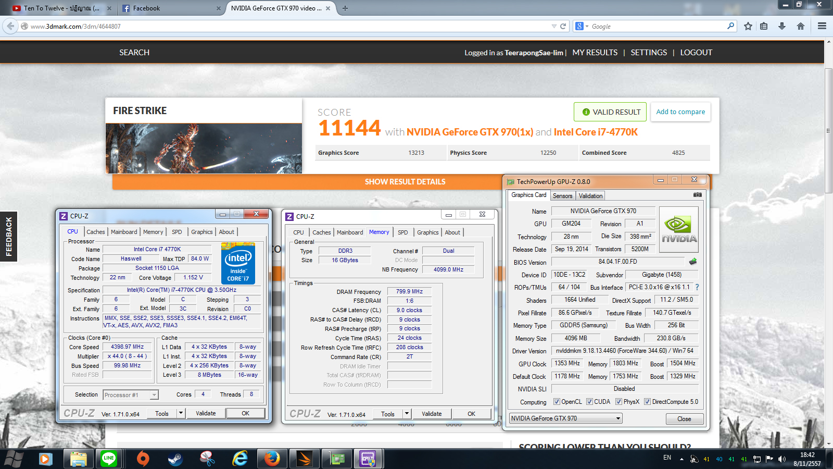Focus the browser address bar
The width and height of the screenshot is (833, 469).
pos(286,26)
